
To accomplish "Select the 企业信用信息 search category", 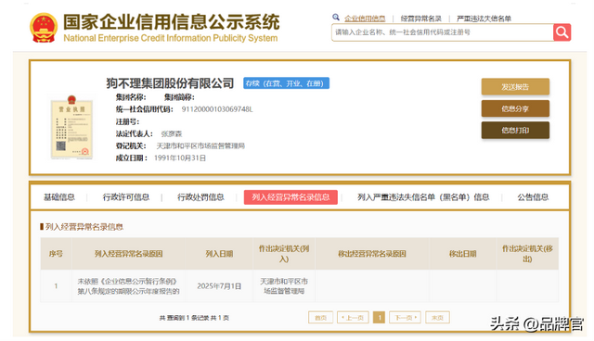I will [x=365, y=19].
